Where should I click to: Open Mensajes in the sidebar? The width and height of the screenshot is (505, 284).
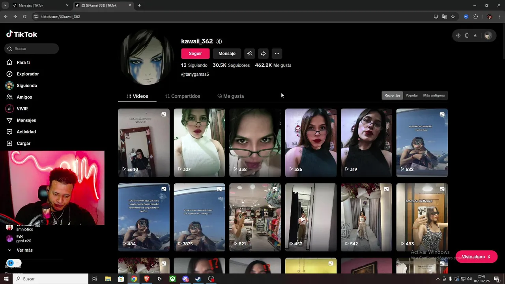click(26, 120)
